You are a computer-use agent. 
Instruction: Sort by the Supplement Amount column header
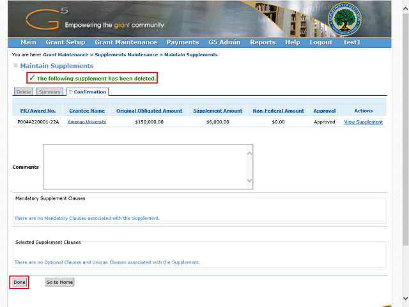pyautogui.click(x=217, y=111)
